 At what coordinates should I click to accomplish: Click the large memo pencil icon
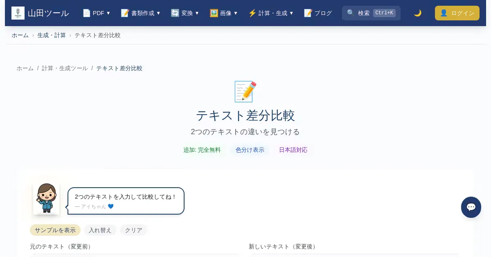click(245, 91)
